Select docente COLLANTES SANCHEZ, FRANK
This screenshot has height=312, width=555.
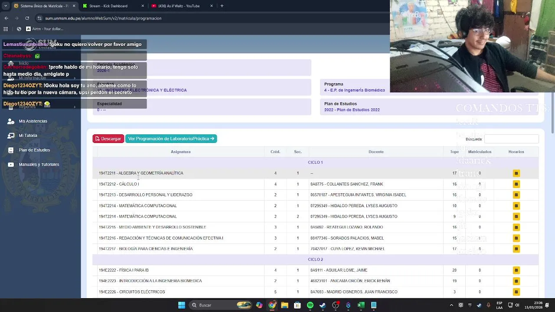pos(347,184)
